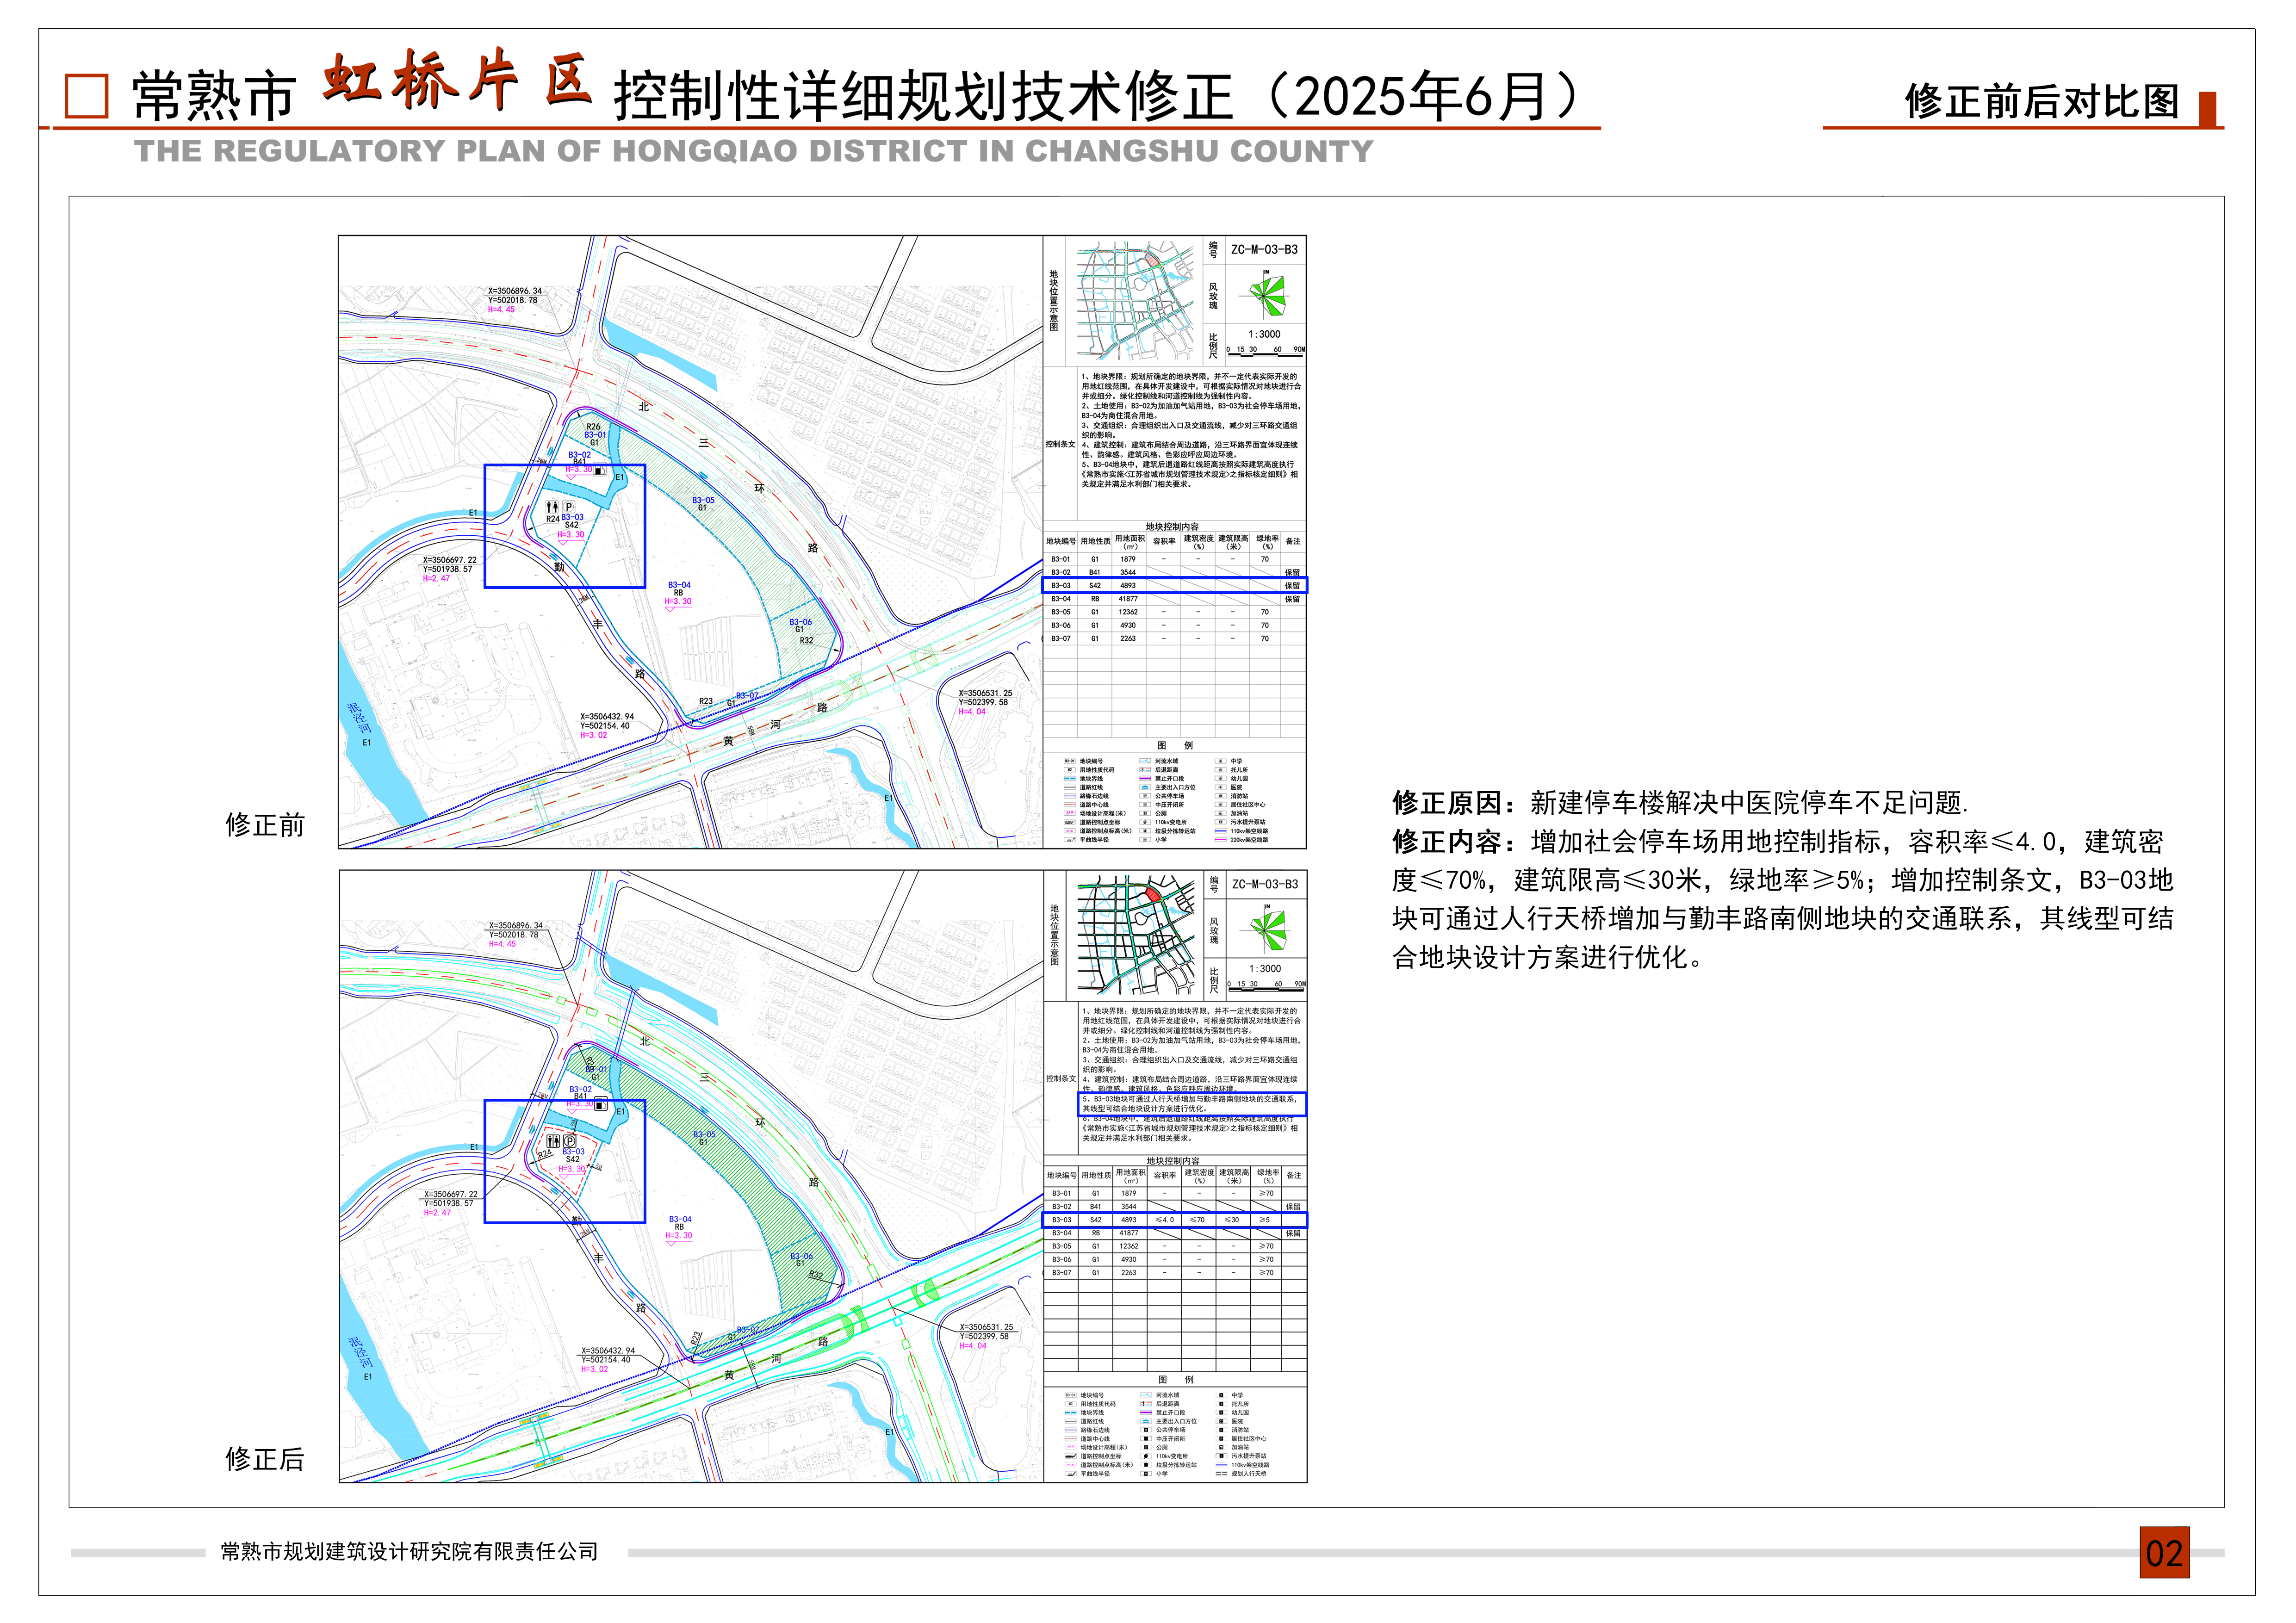This screenshot has width=2296, height=1623.
Task: Click B3-05 parcel label on 修正前 map
Action: click(703, 500)
